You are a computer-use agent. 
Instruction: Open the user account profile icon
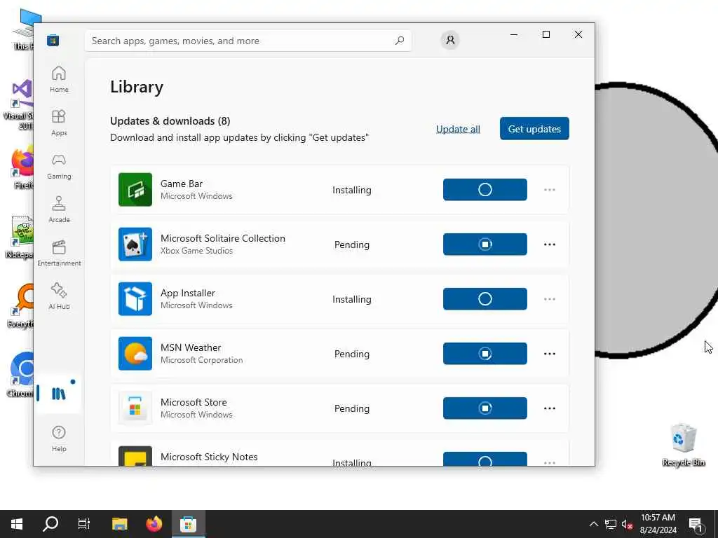coord(450,40)
